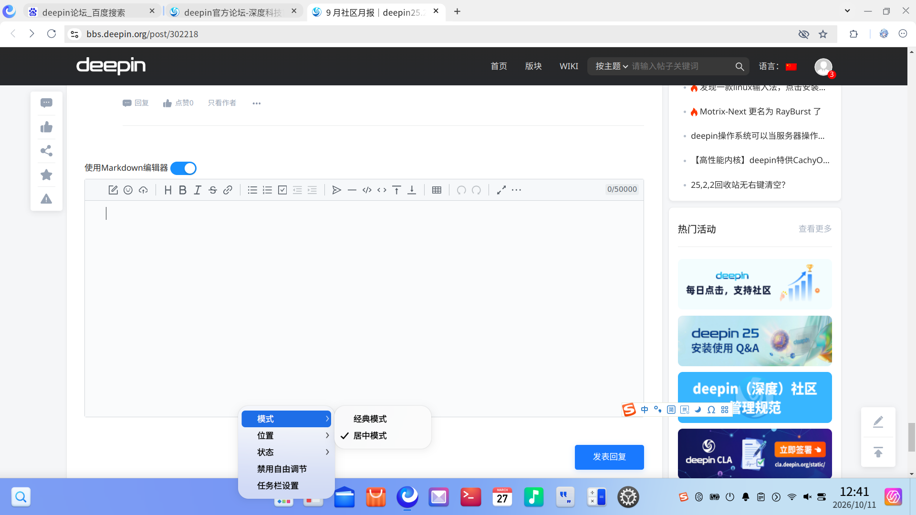Favorite the post with the star sidebar icon

click(46, 175)
